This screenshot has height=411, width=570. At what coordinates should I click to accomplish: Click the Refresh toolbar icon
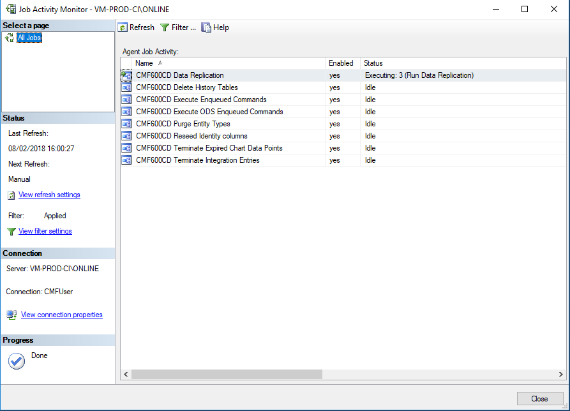(123, 27)
